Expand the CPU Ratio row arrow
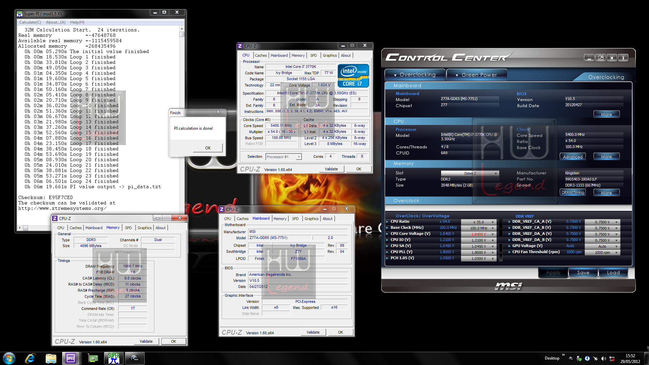Image resolution: width=649 pixels, height=365 pixels. [387, 222]
